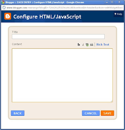Click the 'Configure HTML/JavaScript' heading
Viewport: 125px width, 130px height.
pyautogui.click(x=47, y=17)
